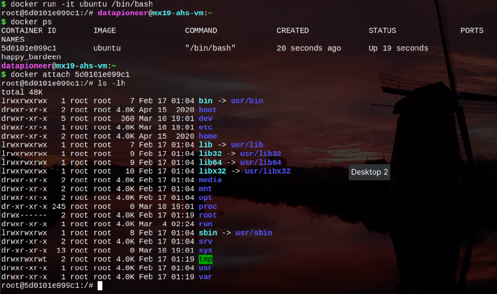497x294 pixels.
Task: Click the 'usr/libx32' symlink target
Action: coord(267,171)
